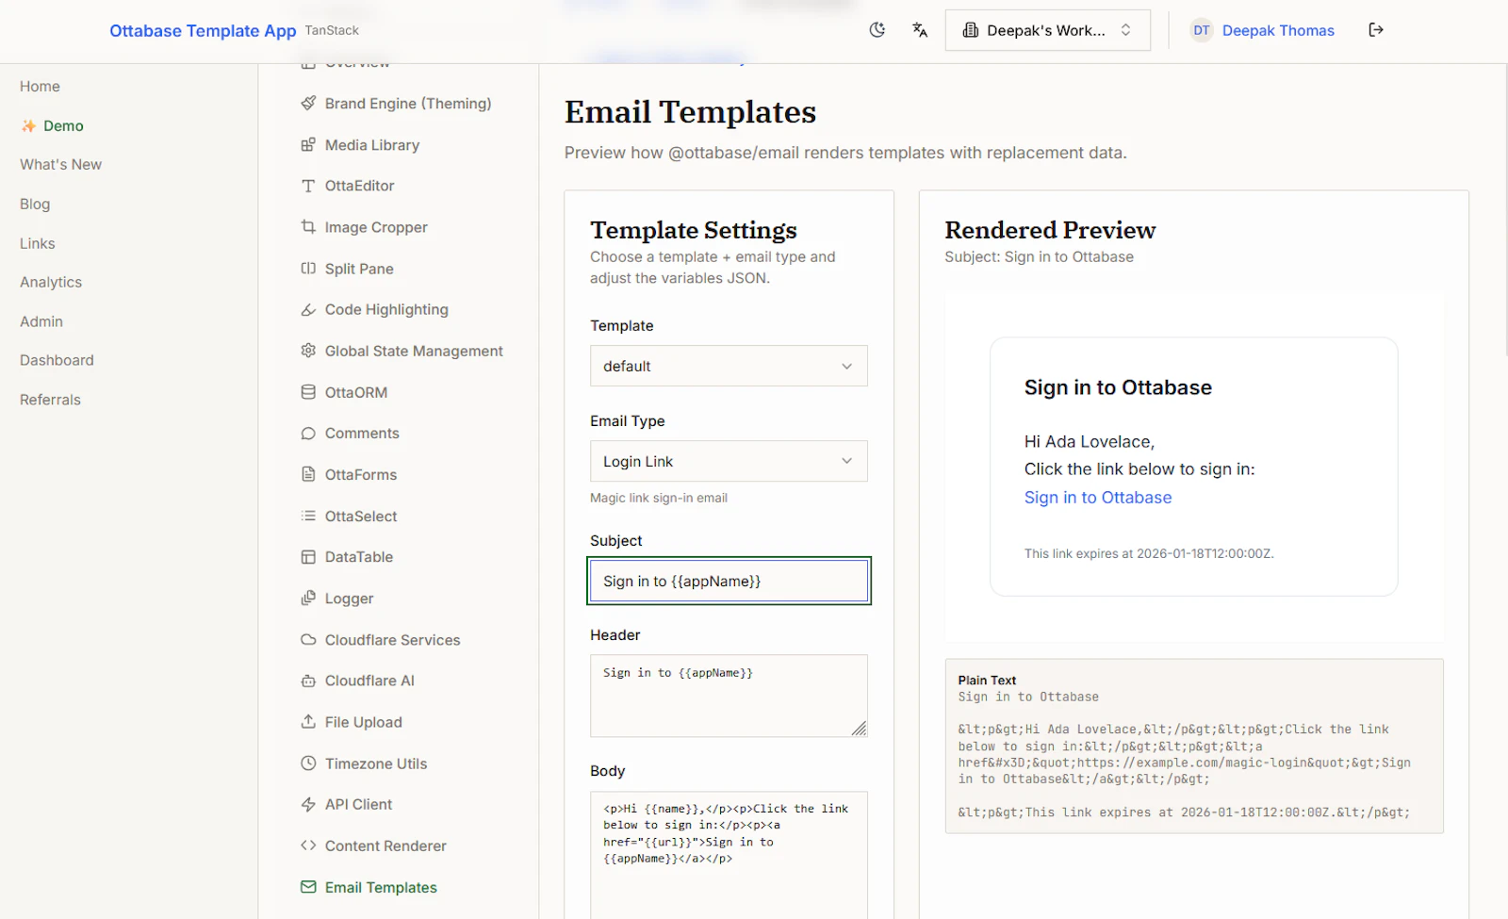Open the What's New page
The width and height of the screenshot is (1508, 919).
coord(60,164)
